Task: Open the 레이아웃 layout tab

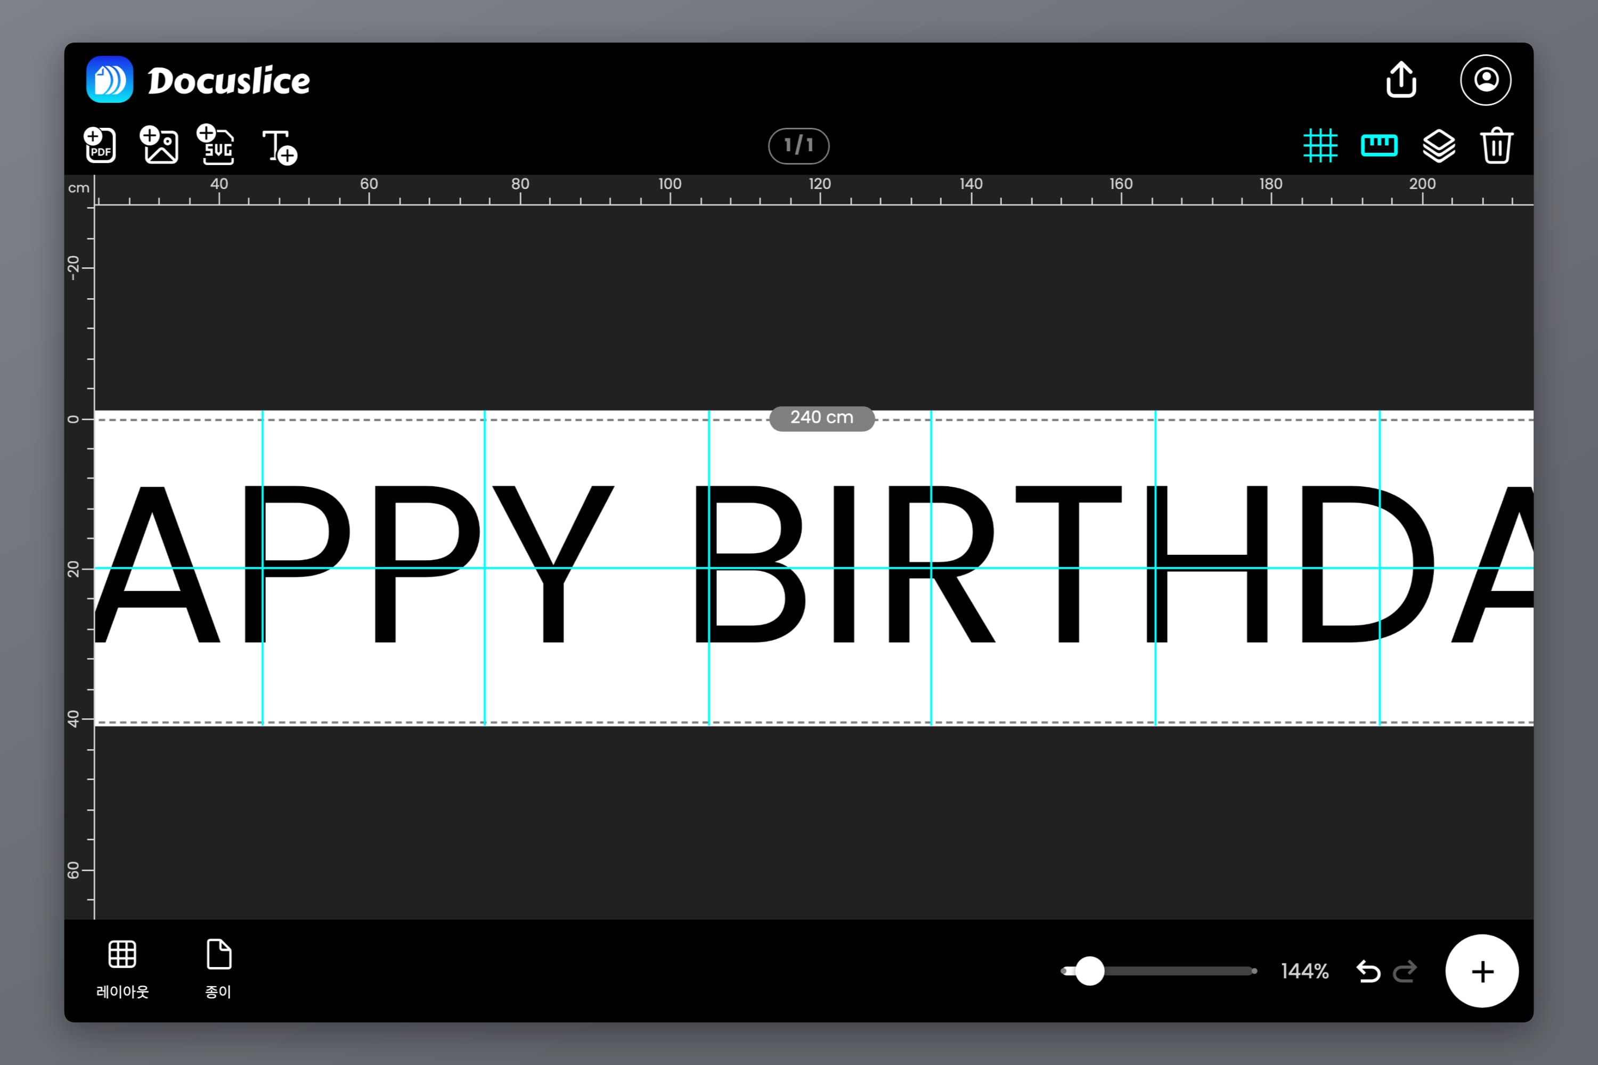Action: pos(123,970)
